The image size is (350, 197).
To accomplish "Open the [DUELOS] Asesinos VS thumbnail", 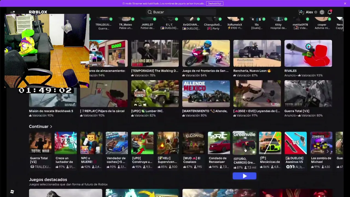I will click(296, 143).
